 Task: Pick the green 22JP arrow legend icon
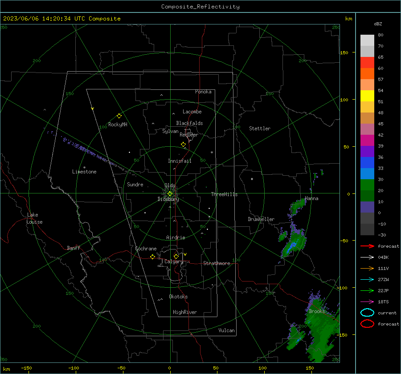[x=367, y=290]
